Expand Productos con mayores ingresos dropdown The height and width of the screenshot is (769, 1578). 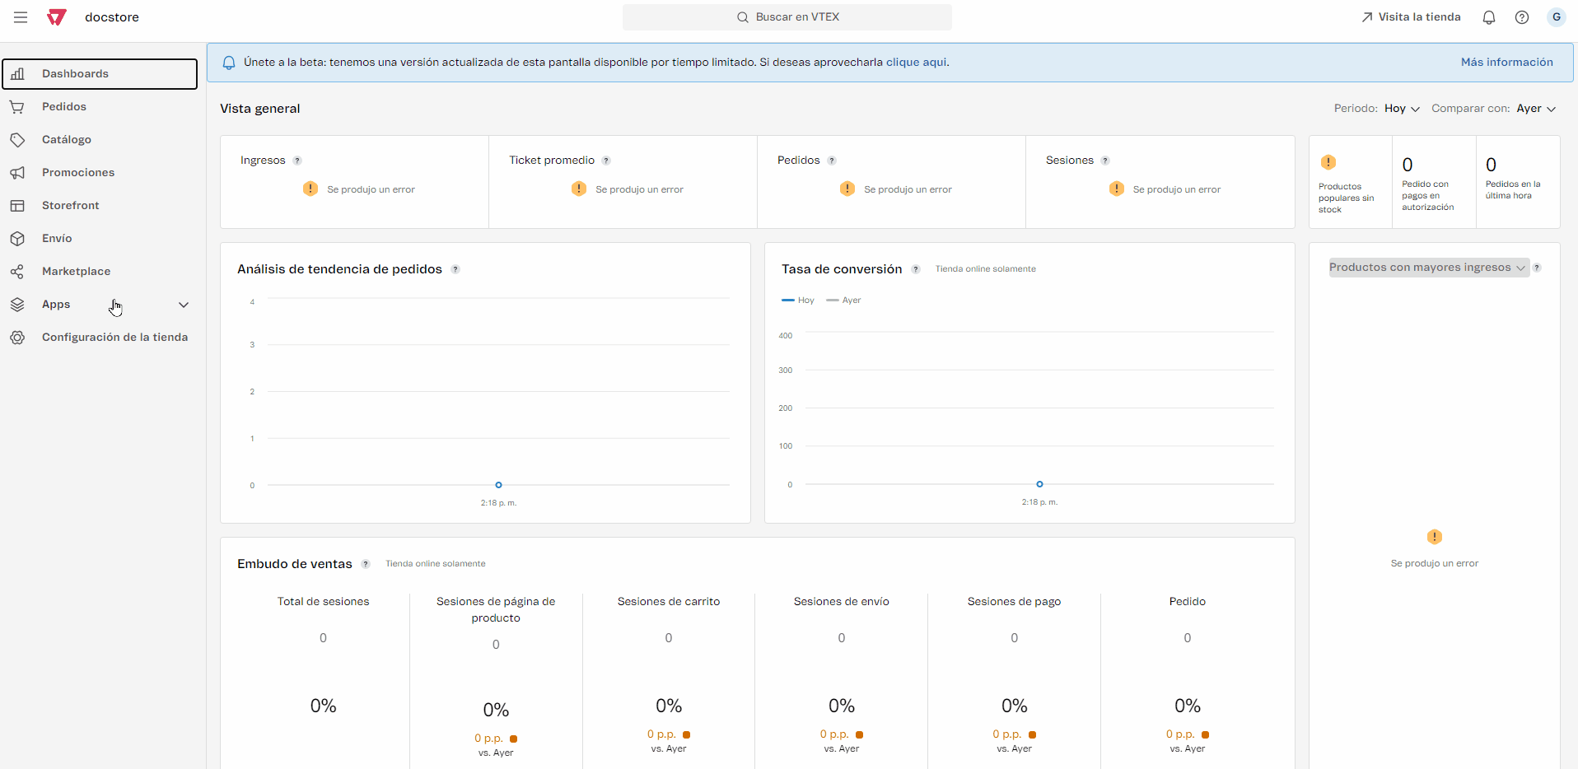(x=1428, y=268)
